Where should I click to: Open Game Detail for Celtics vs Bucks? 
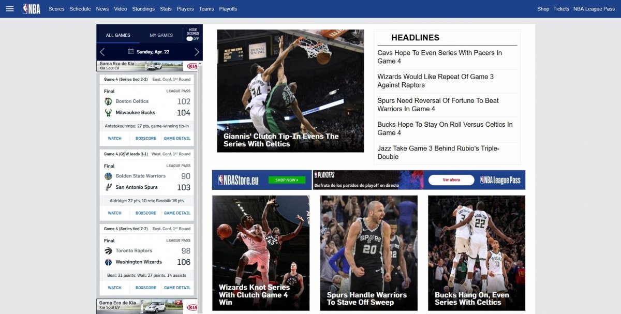[178, 139]
